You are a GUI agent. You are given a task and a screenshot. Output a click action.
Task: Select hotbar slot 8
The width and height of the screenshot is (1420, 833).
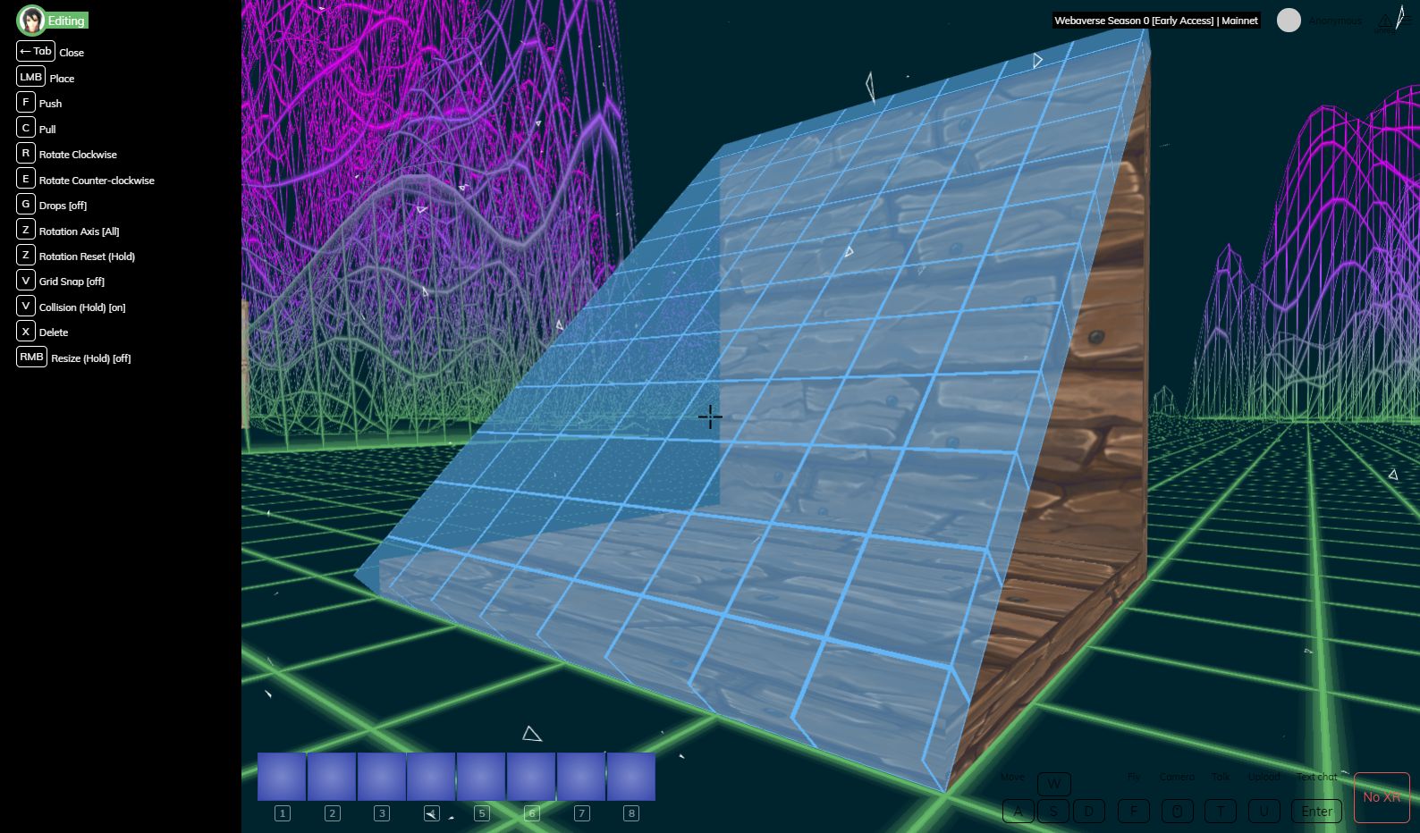630,777
